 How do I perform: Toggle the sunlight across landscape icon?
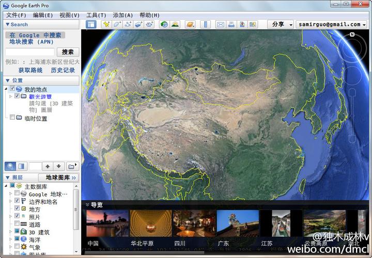[175, 24]
